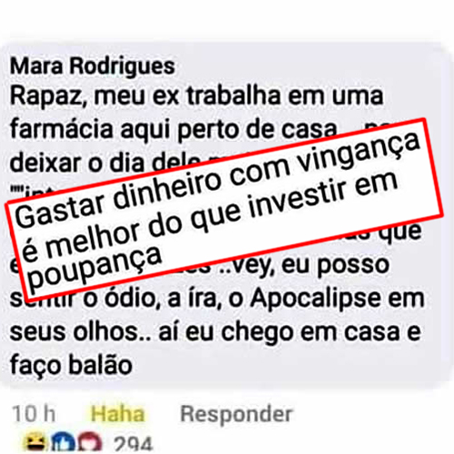Select the red-bordered caption banner
The image size is (454, 454).
pyautogui.click(x=224, y=208)
